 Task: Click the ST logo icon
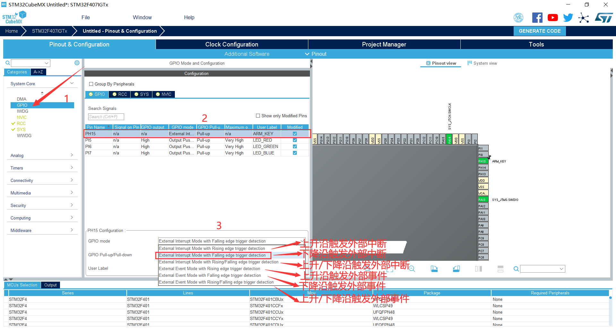[x=603, y=18]
